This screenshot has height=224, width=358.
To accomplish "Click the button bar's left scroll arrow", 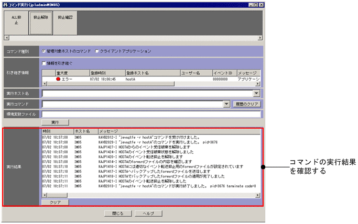I will coord(7,38).
